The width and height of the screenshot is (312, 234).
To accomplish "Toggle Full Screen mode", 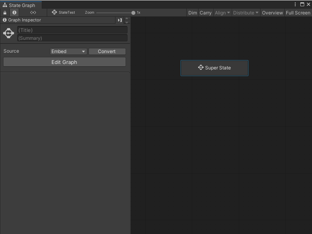I will point(298,12).
